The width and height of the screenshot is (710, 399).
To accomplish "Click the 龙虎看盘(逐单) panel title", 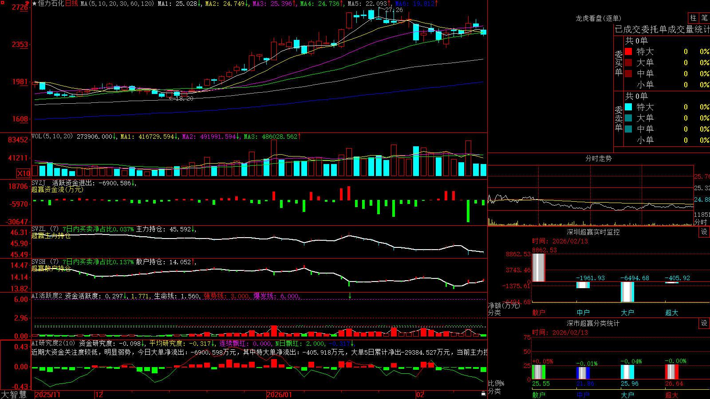I will pos(598,18).
